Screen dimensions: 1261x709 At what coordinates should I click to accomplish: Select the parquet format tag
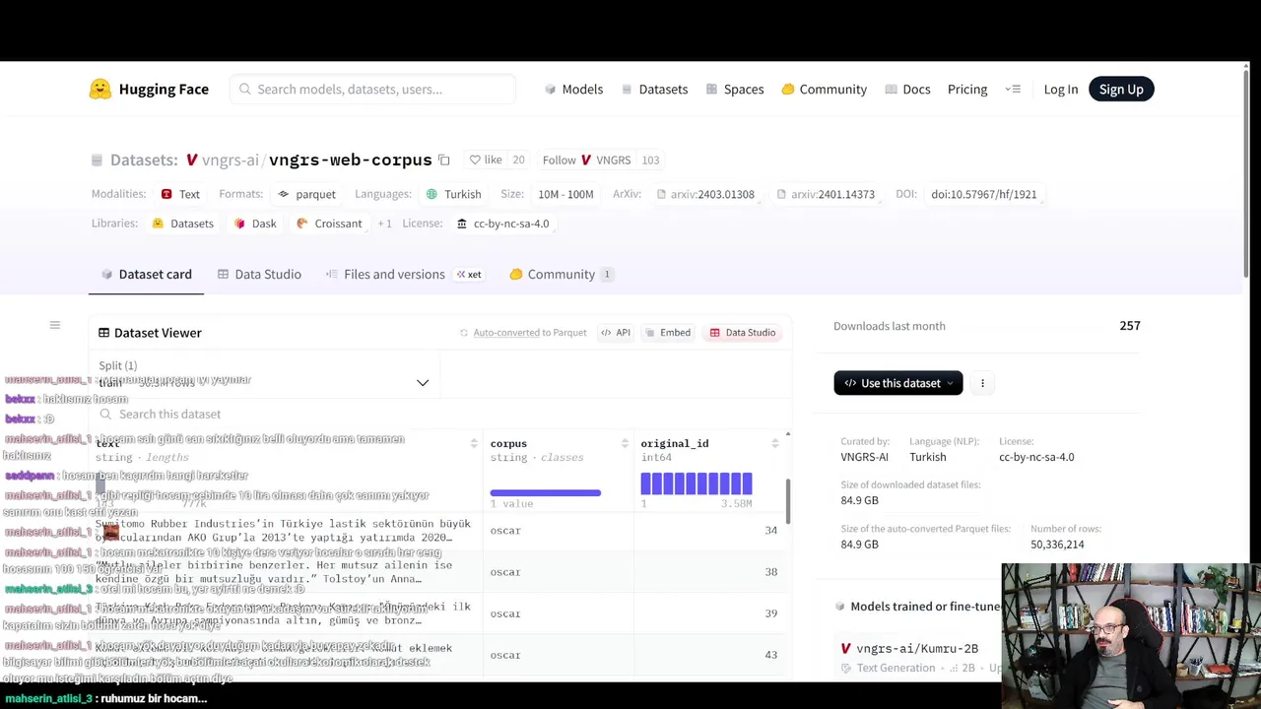point(307,194)
